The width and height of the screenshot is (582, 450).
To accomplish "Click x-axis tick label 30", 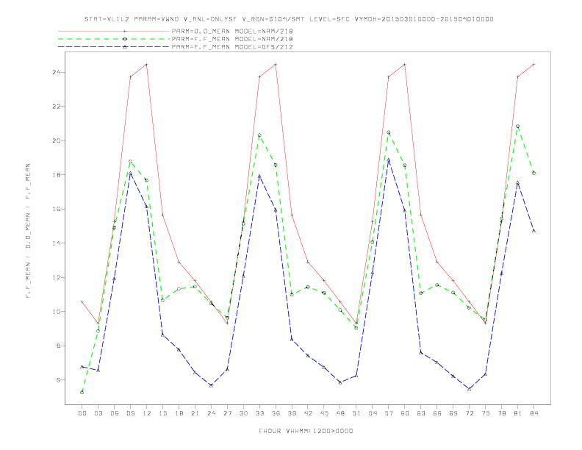I will point(243,413).
